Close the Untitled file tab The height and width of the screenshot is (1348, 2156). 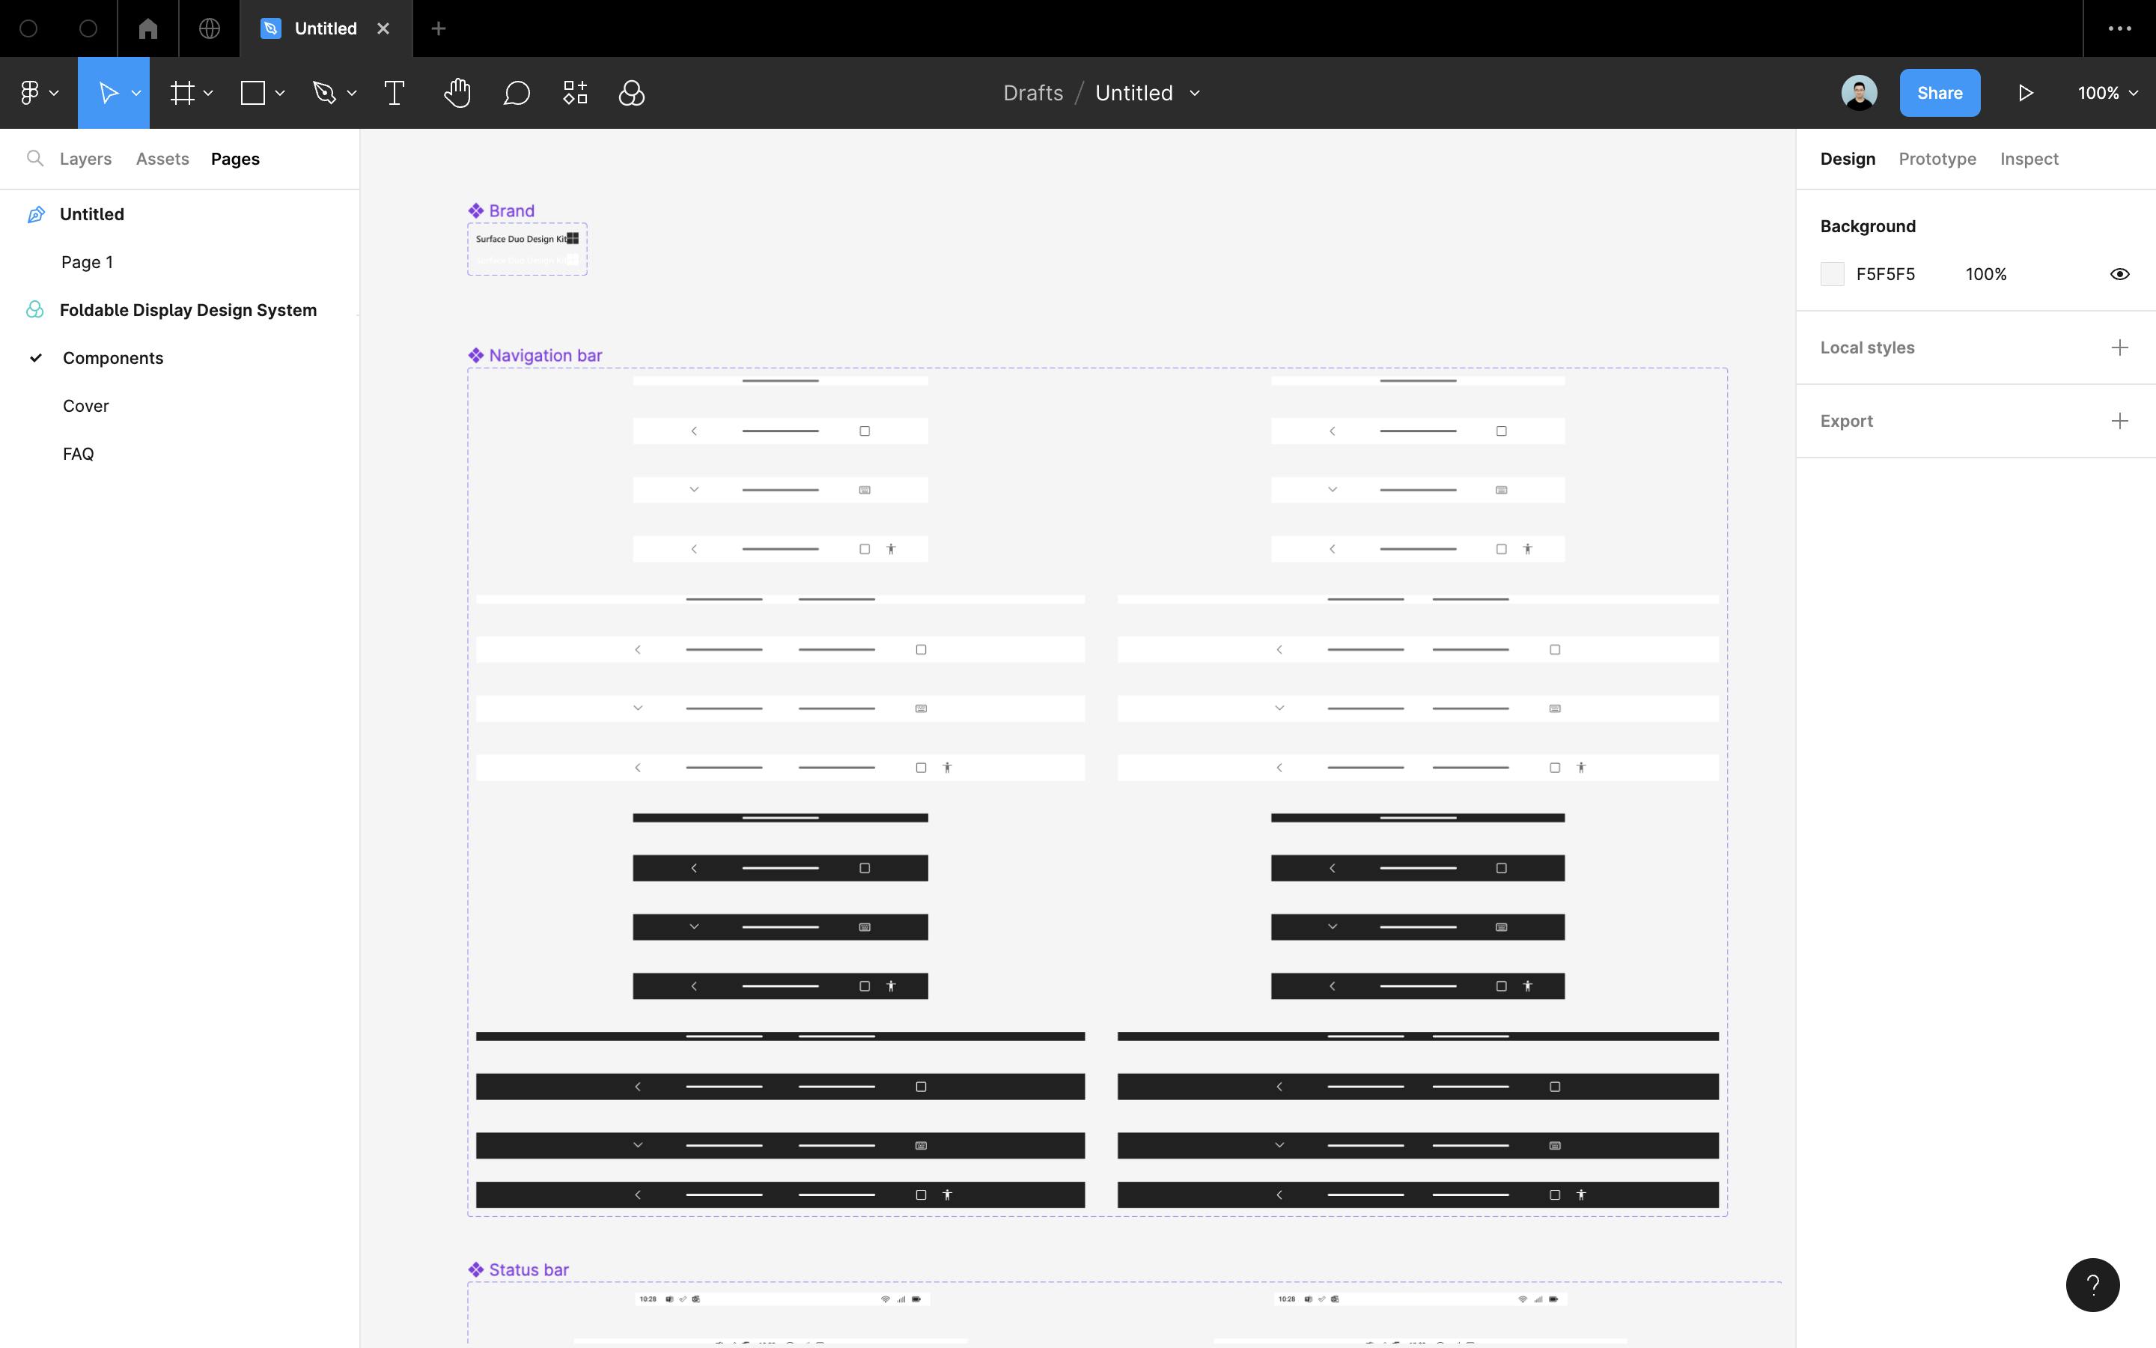[383, 28]
